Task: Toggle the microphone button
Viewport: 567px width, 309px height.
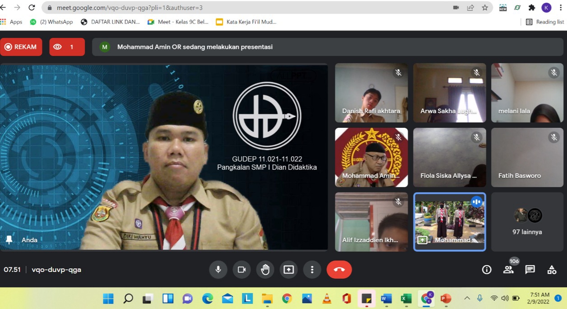Action: (x=218, y=270)
